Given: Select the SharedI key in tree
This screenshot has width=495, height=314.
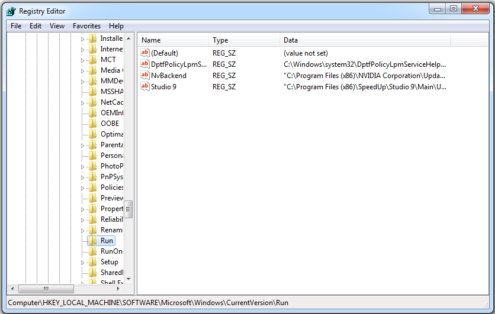Looking at the screenshot, I should 112,273.
